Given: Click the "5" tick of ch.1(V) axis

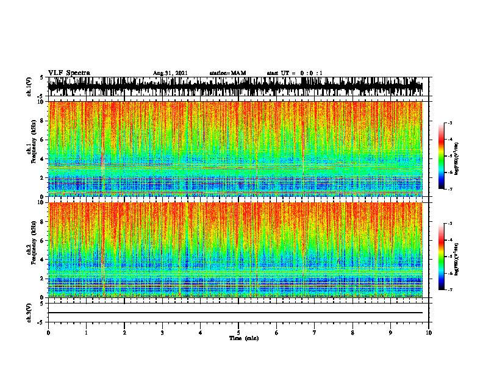Looking at the screenshot, I should 43,78.
